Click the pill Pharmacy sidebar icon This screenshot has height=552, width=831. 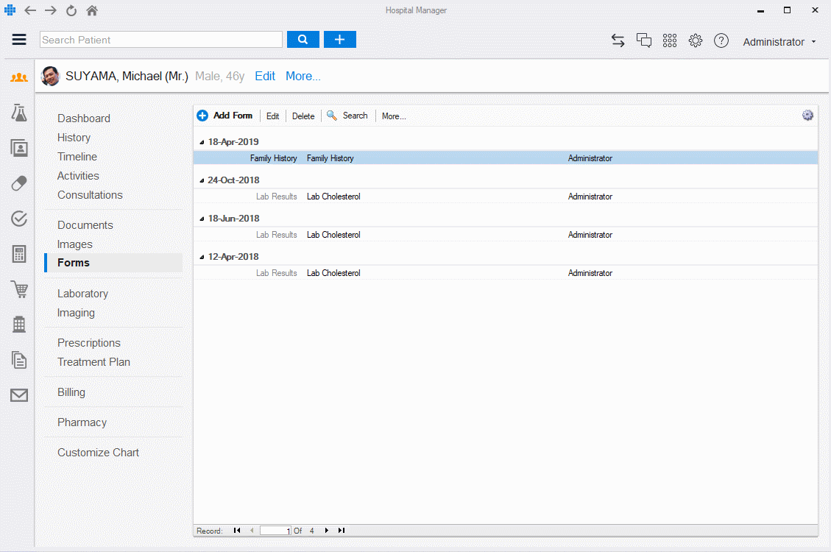tap(18, 183)
